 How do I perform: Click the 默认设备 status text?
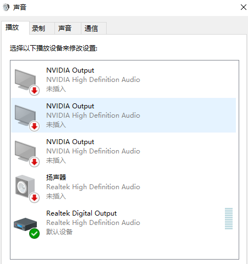tap(59, 232)
